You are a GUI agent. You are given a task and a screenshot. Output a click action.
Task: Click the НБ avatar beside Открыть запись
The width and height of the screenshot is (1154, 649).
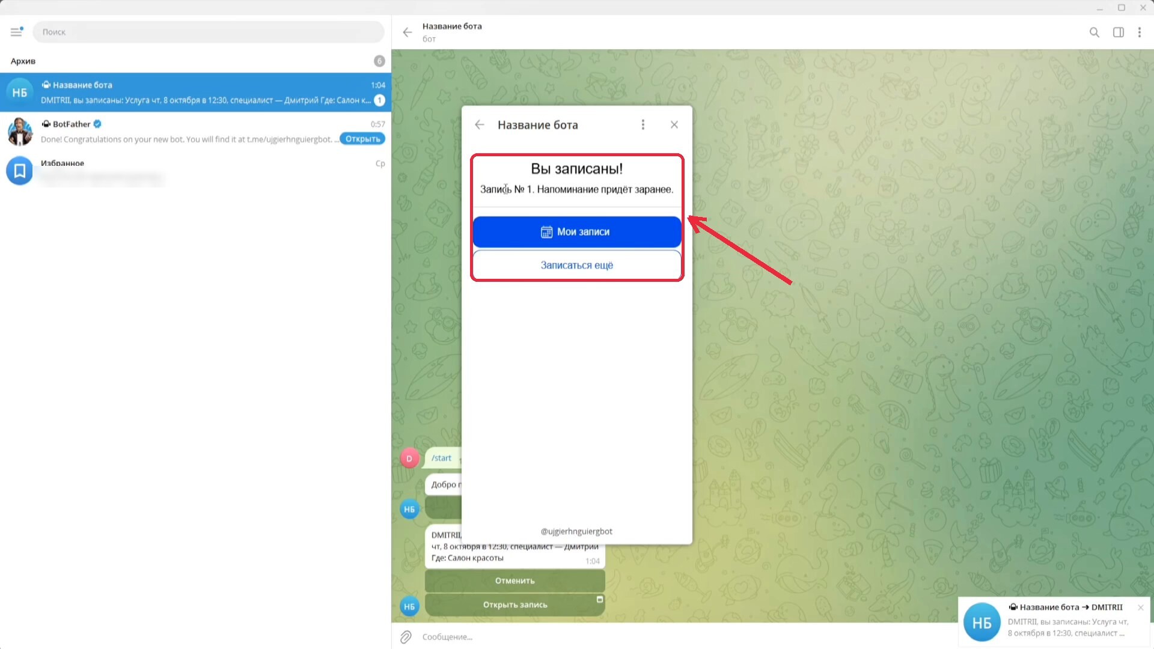point(409,606)
